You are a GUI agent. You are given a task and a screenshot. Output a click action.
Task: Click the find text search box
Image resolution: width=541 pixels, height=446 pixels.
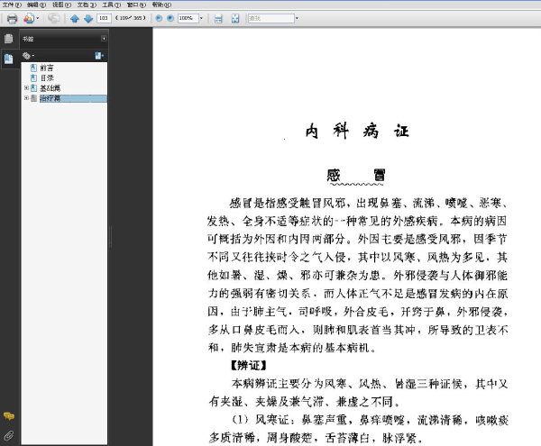click(x=270, y=18)
